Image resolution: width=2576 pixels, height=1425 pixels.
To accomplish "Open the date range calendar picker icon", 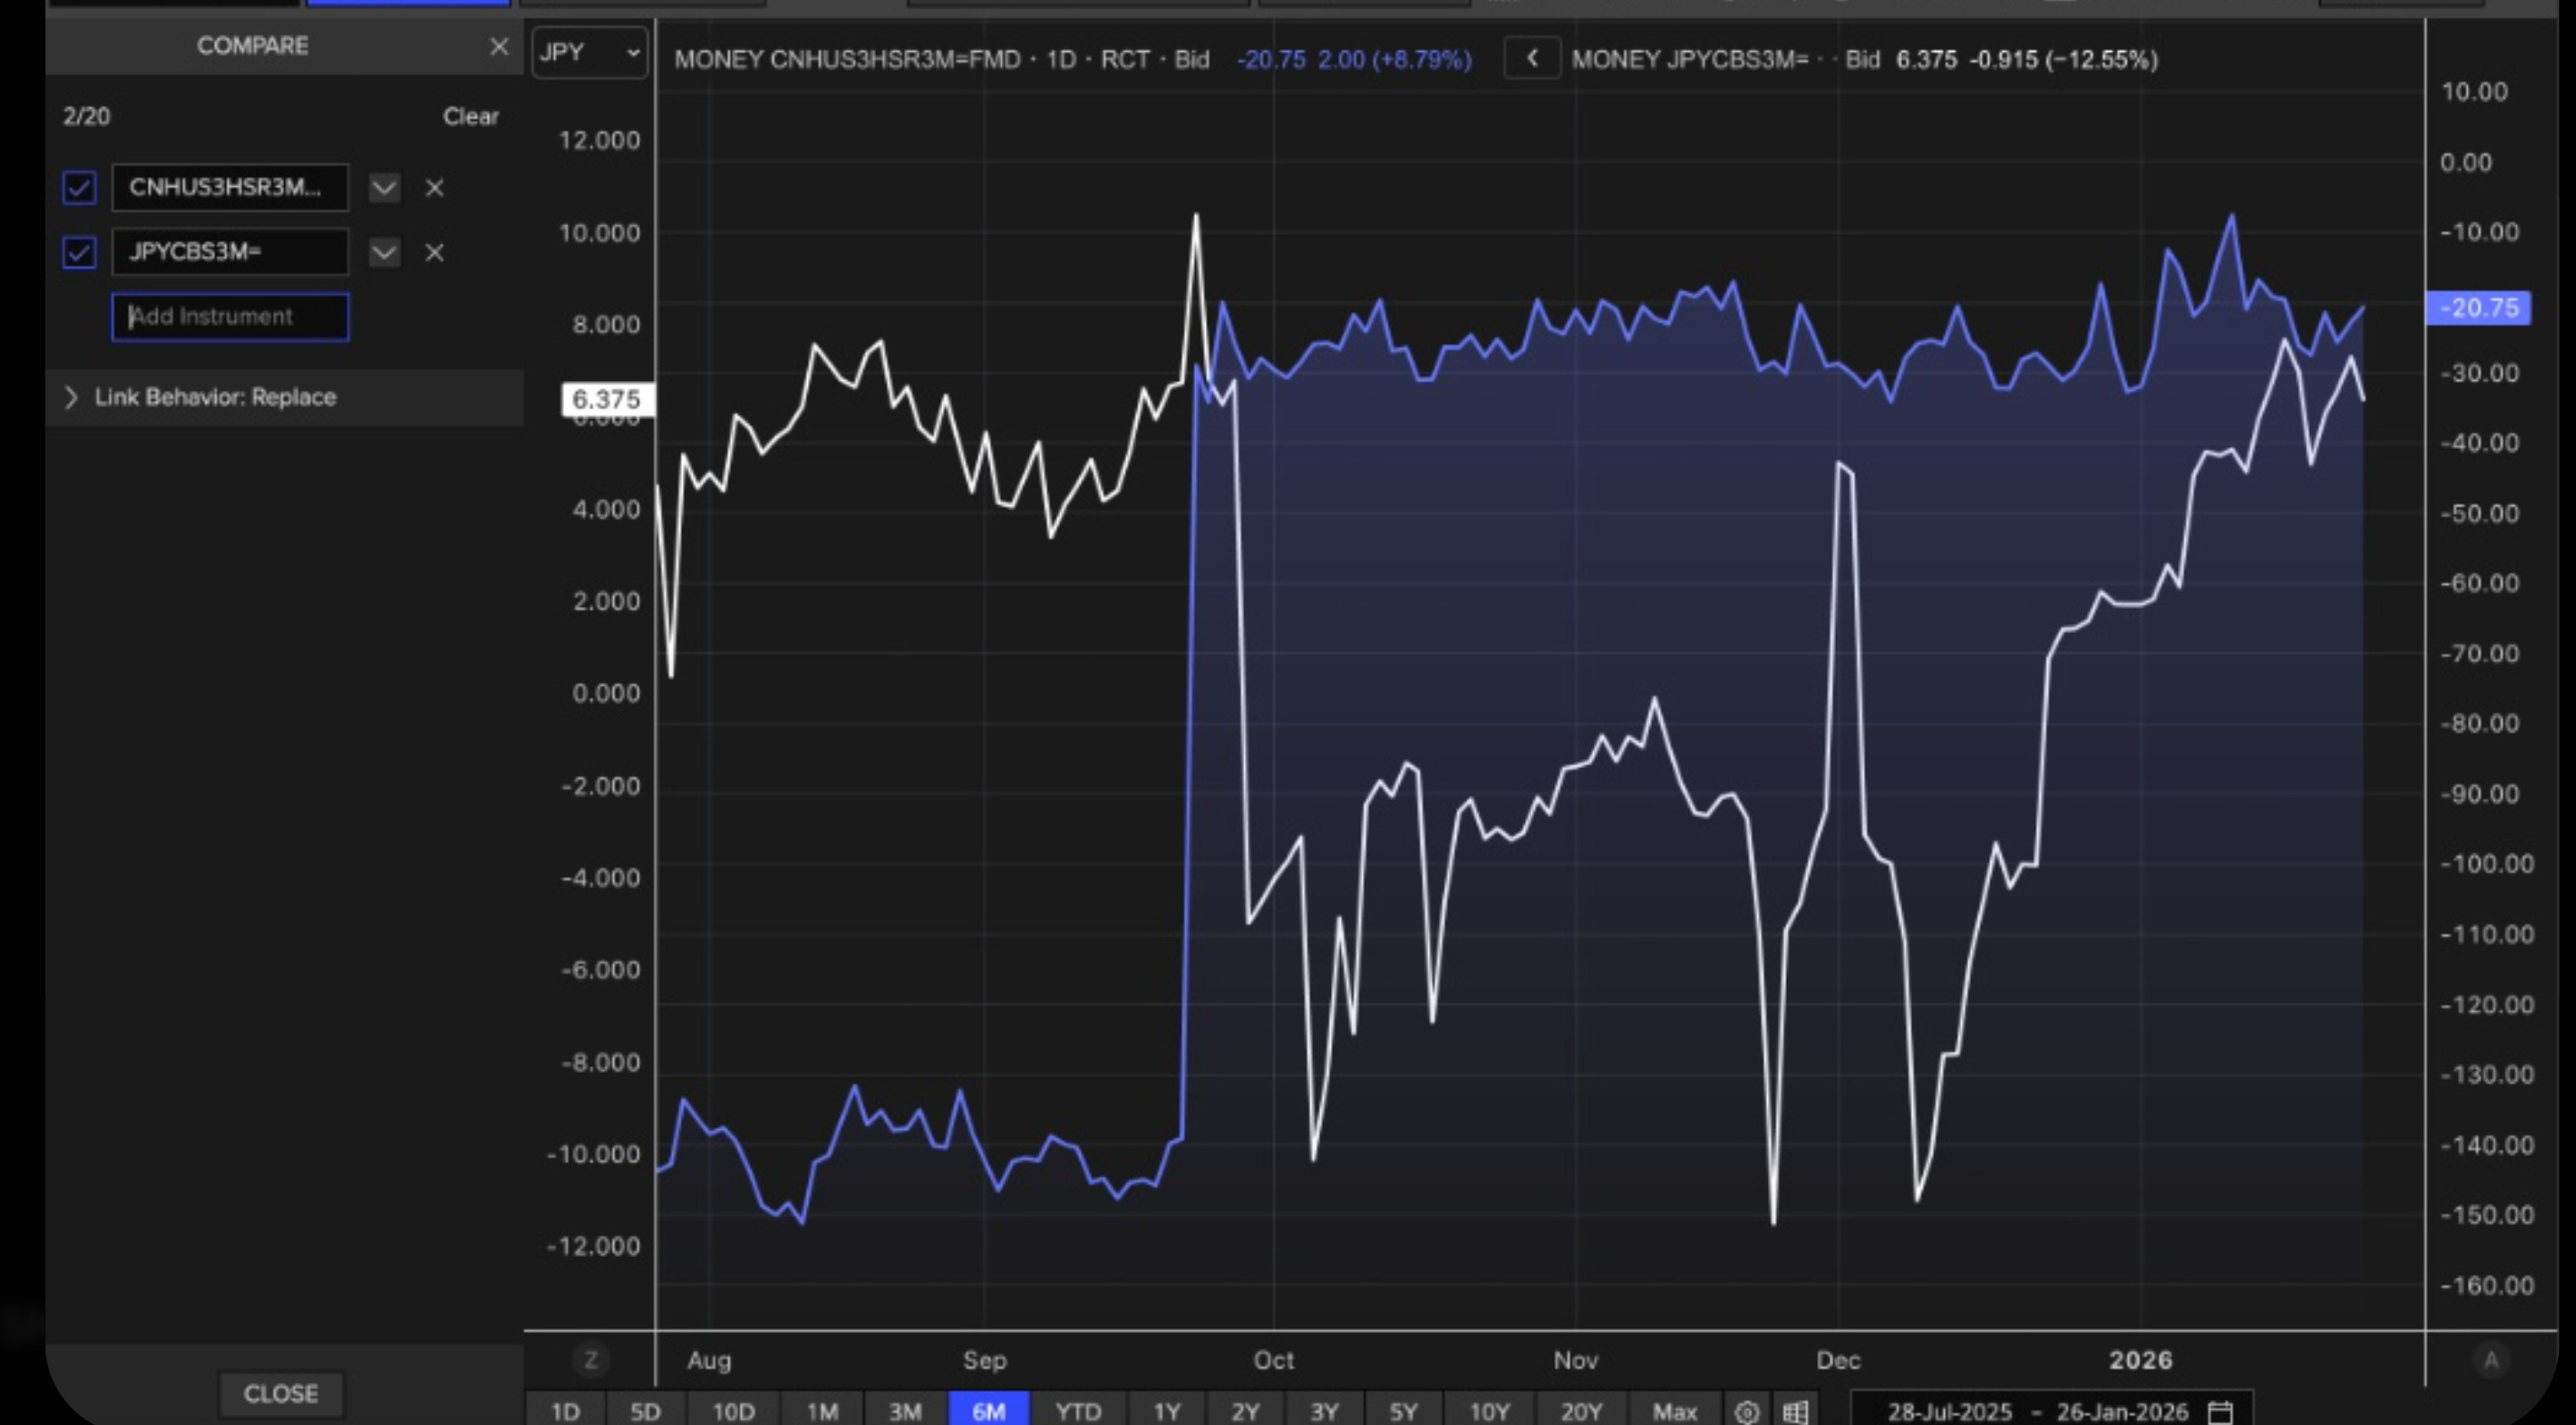I will coord(2220,1411).
